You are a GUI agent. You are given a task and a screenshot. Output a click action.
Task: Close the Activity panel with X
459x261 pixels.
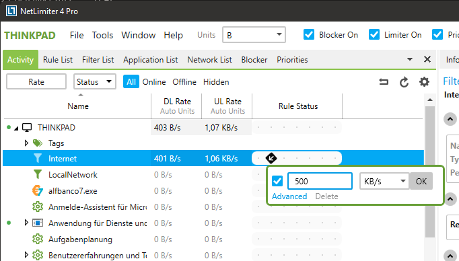click(427, 59)
